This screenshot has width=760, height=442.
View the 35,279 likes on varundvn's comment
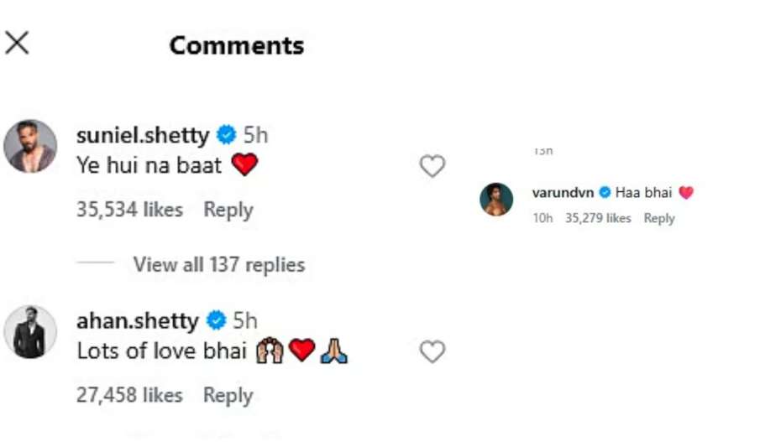(598, 218)
